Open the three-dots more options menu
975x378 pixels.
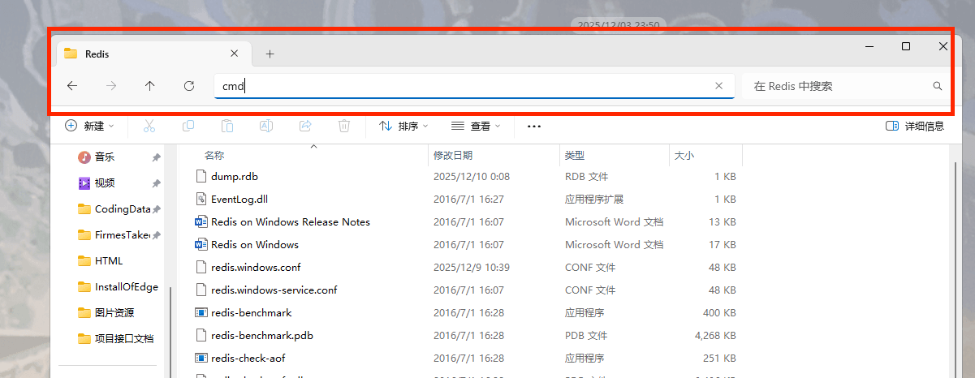pyautogui.click(x=533, y=126)
